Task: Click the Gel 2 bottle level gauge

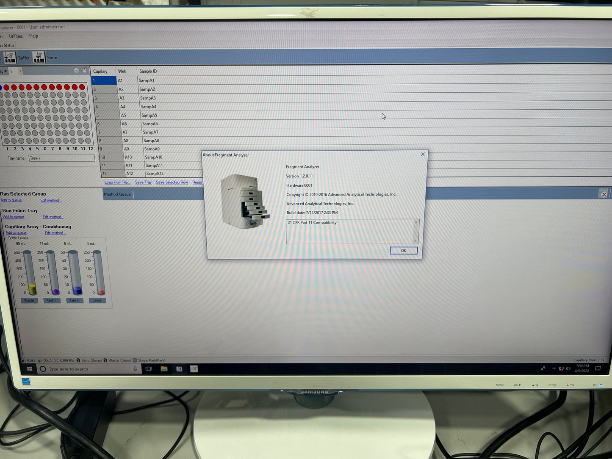Action: [75, 273]
